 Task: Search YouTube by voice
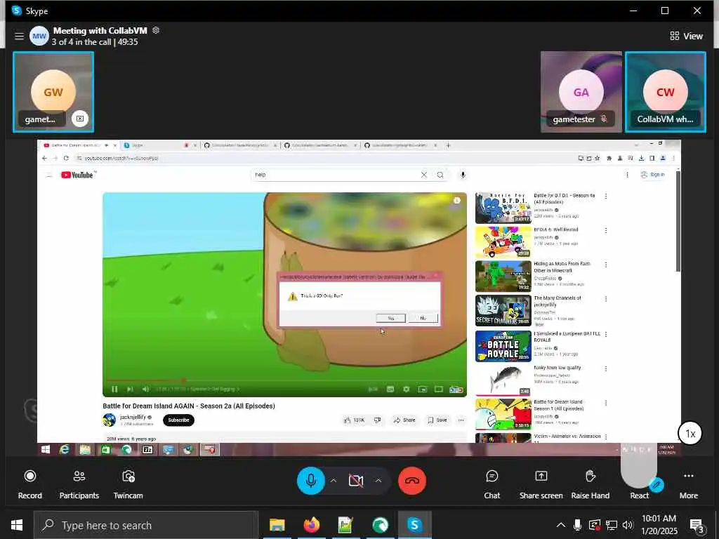point(463,175)
